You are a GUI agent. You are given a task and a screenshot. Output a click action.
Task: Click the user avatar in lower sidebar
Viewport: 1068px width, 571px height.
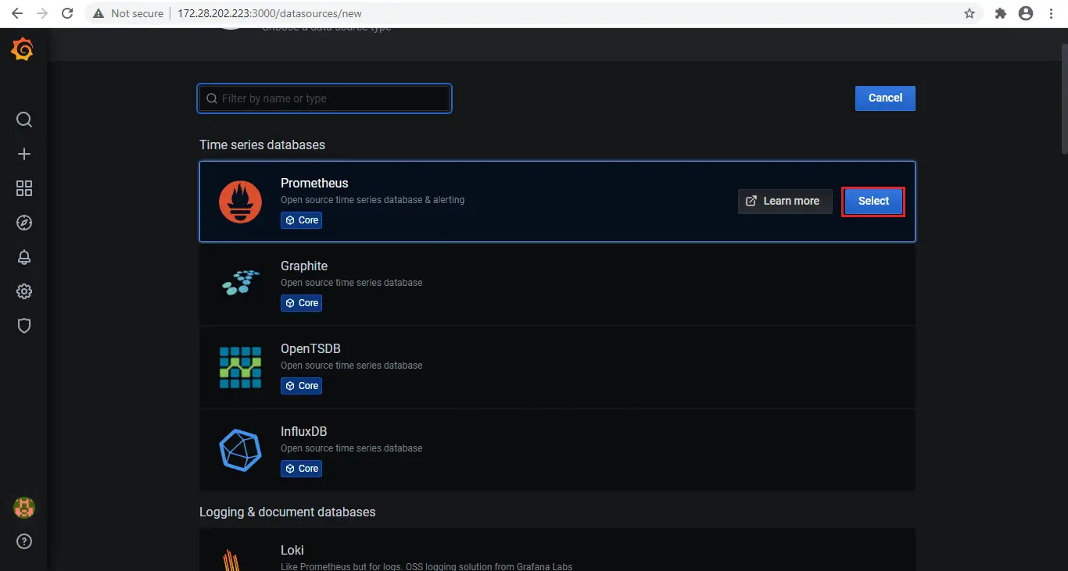click(23, 507)
